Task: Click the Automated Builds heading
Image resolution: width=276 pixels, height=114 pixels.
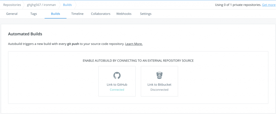Action: click(25, 34)
